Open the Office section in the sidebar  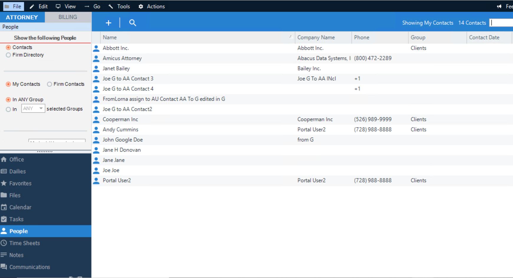[x=16, y=159]
